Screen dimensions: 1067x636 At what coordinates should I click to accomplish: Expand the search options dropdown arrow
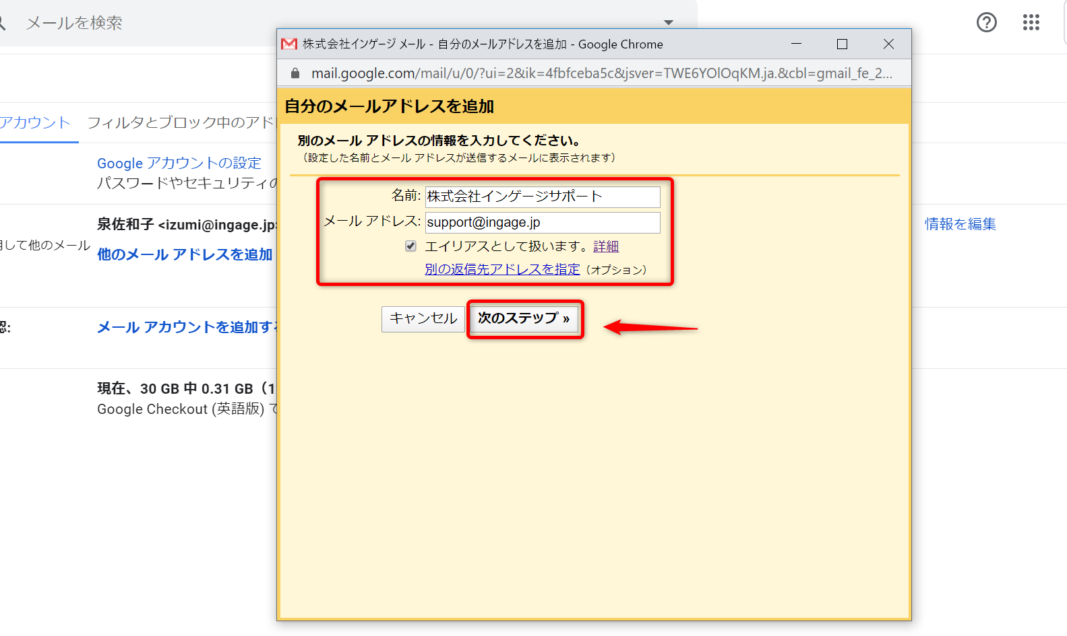tap(668, 23)
